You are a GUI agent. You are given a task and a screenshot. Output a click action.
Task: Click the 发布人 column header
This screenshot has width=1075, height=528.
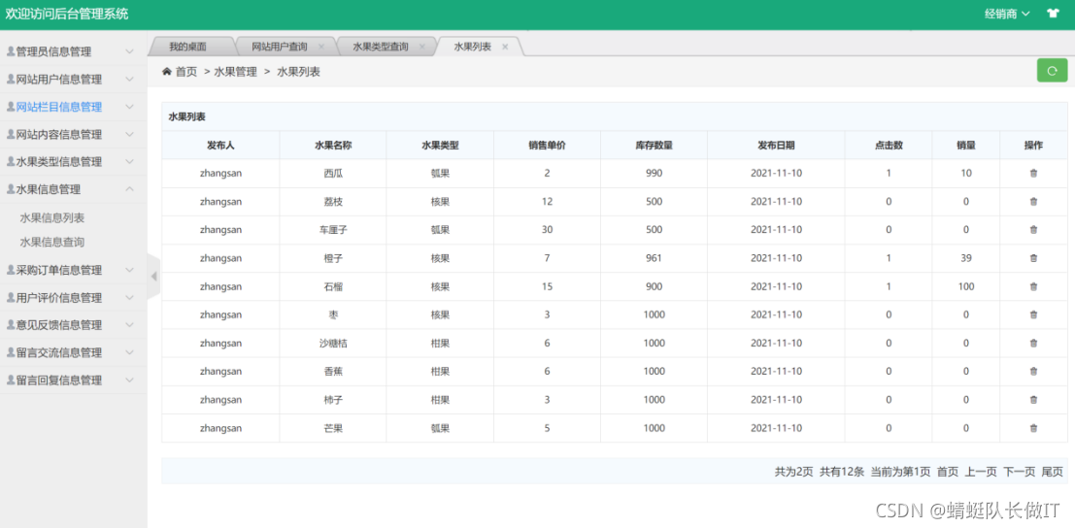click(x=220, y=146)
